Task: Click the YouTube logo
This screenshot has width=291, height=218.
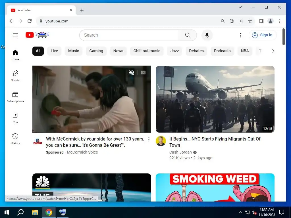Action: pos(38,35)
